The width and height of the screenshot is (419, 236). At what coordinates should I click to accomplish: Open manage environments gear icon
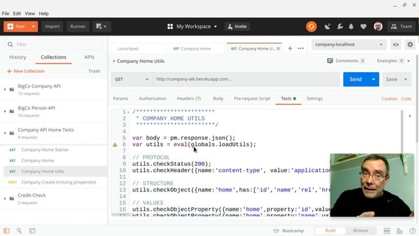410,45
